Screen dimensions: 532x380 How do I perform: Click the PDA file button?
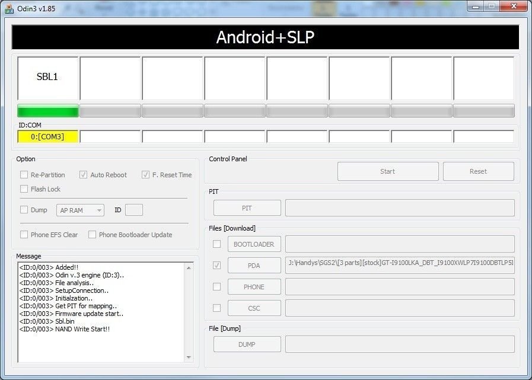coord(254,266)
